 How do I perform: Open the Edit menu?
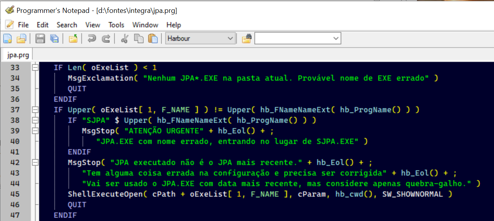coord(43,25)
